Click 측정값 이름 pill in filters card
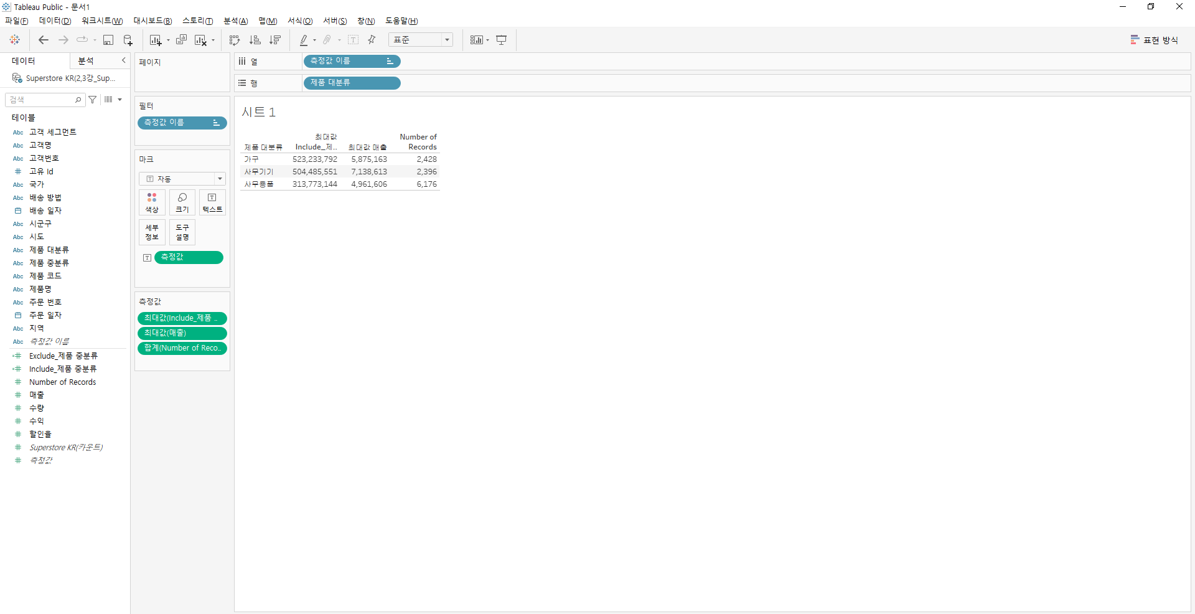The height and width of the screenshot is (614, 1195). [182, 123]
